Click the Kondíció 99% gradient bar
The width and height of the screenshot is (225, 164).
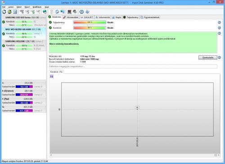click(90, 28)
